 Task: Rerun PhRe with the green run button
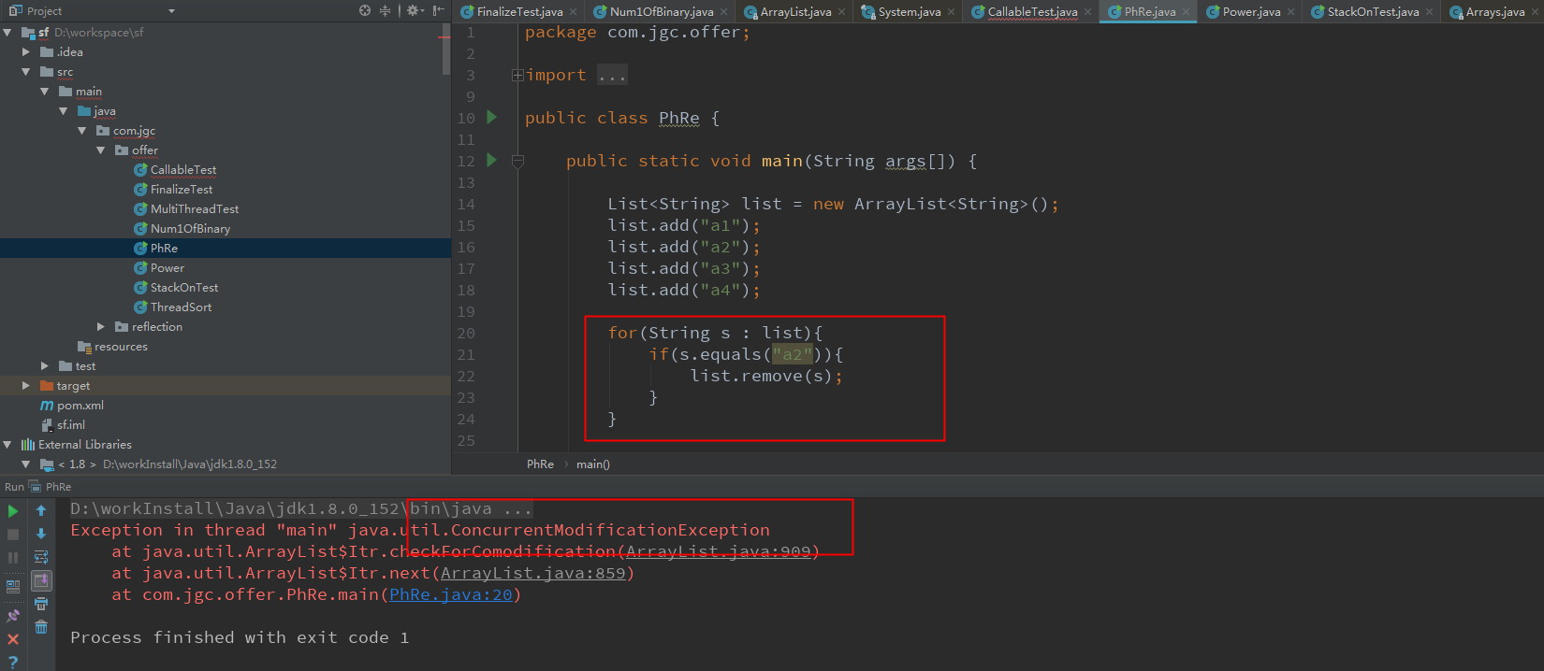[13, 511]
